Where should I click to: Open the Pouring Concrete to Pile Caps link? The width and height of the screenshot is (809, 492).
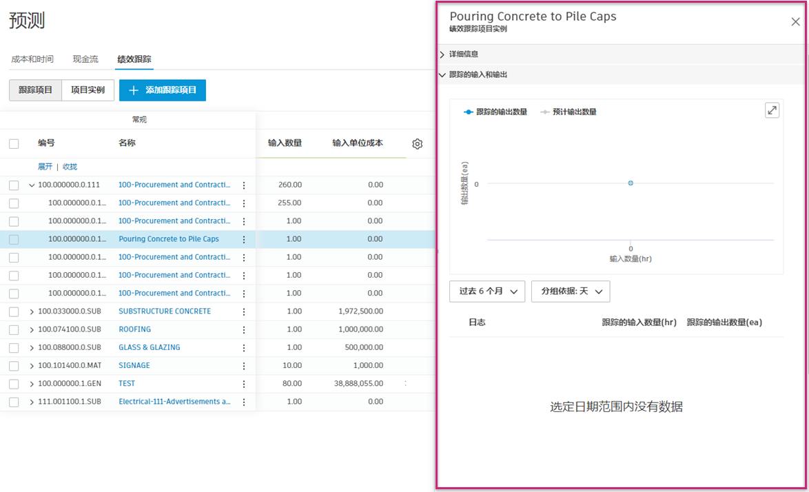coord(169,239)
